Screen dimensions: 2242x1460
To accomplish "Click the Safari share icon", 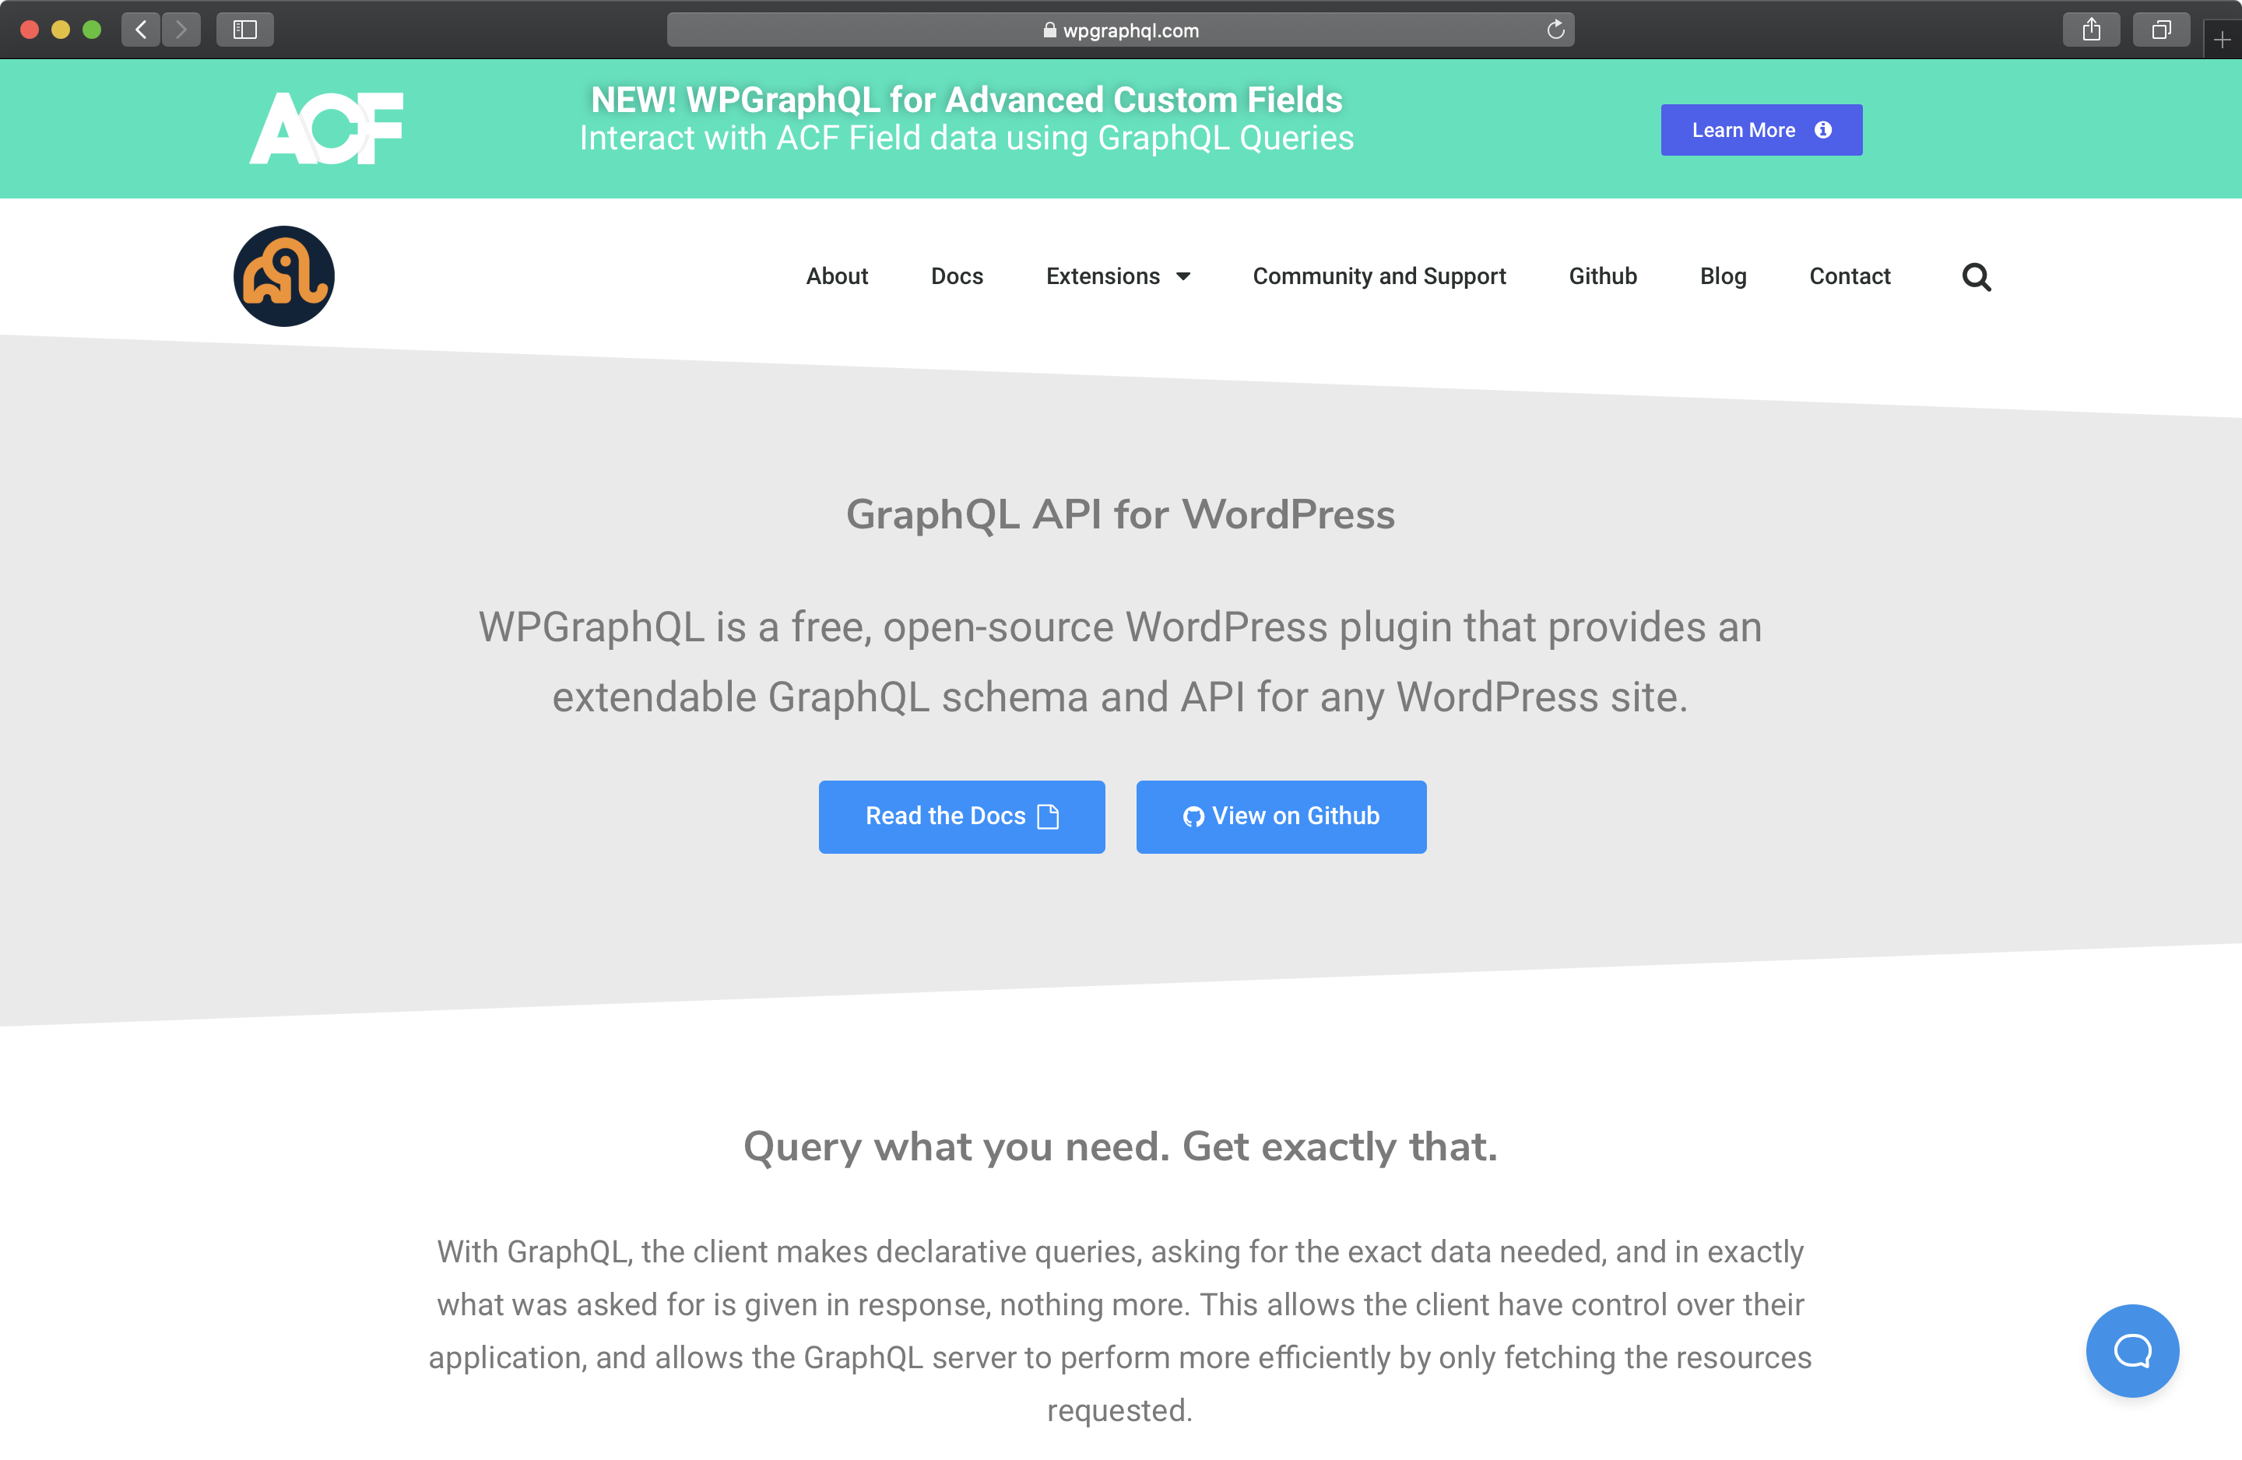I will click(x=2090, y=30).
